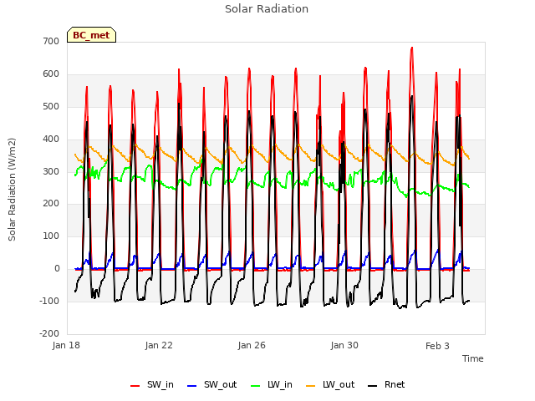Click the Jan 30 x-axis tick label
The width and height of the screenshot is (535, 401).
tap(344, 345)
